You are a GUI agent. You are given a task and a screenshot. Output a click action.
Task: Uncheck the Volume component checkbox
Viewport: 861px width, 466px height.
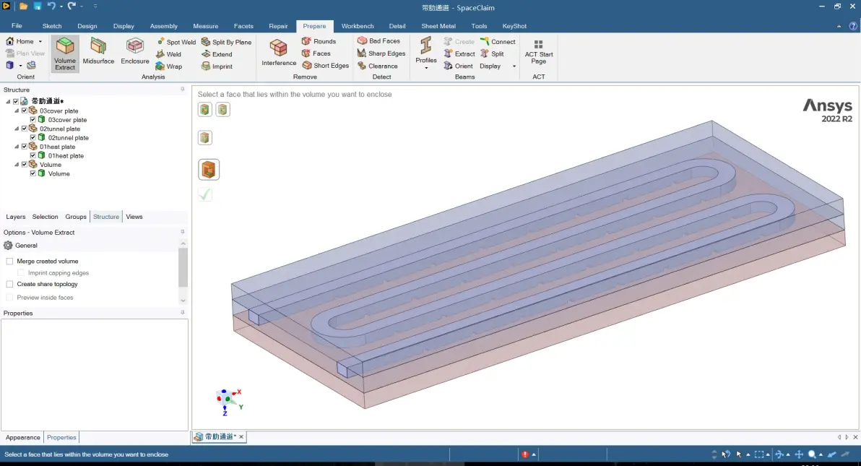tap(24, 164)
